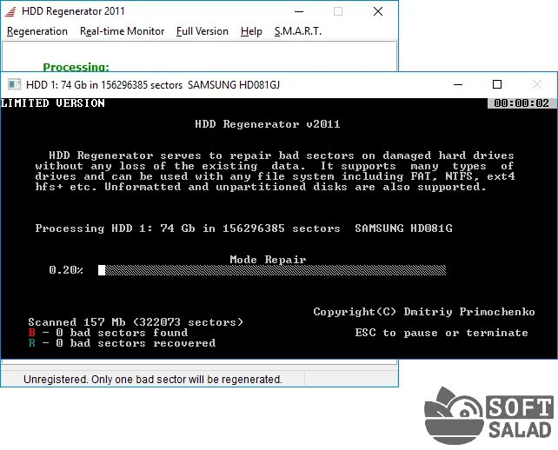Click the R bad sectors recovered line
Screen dimensions: 558x450
click(x=122, y=343)
